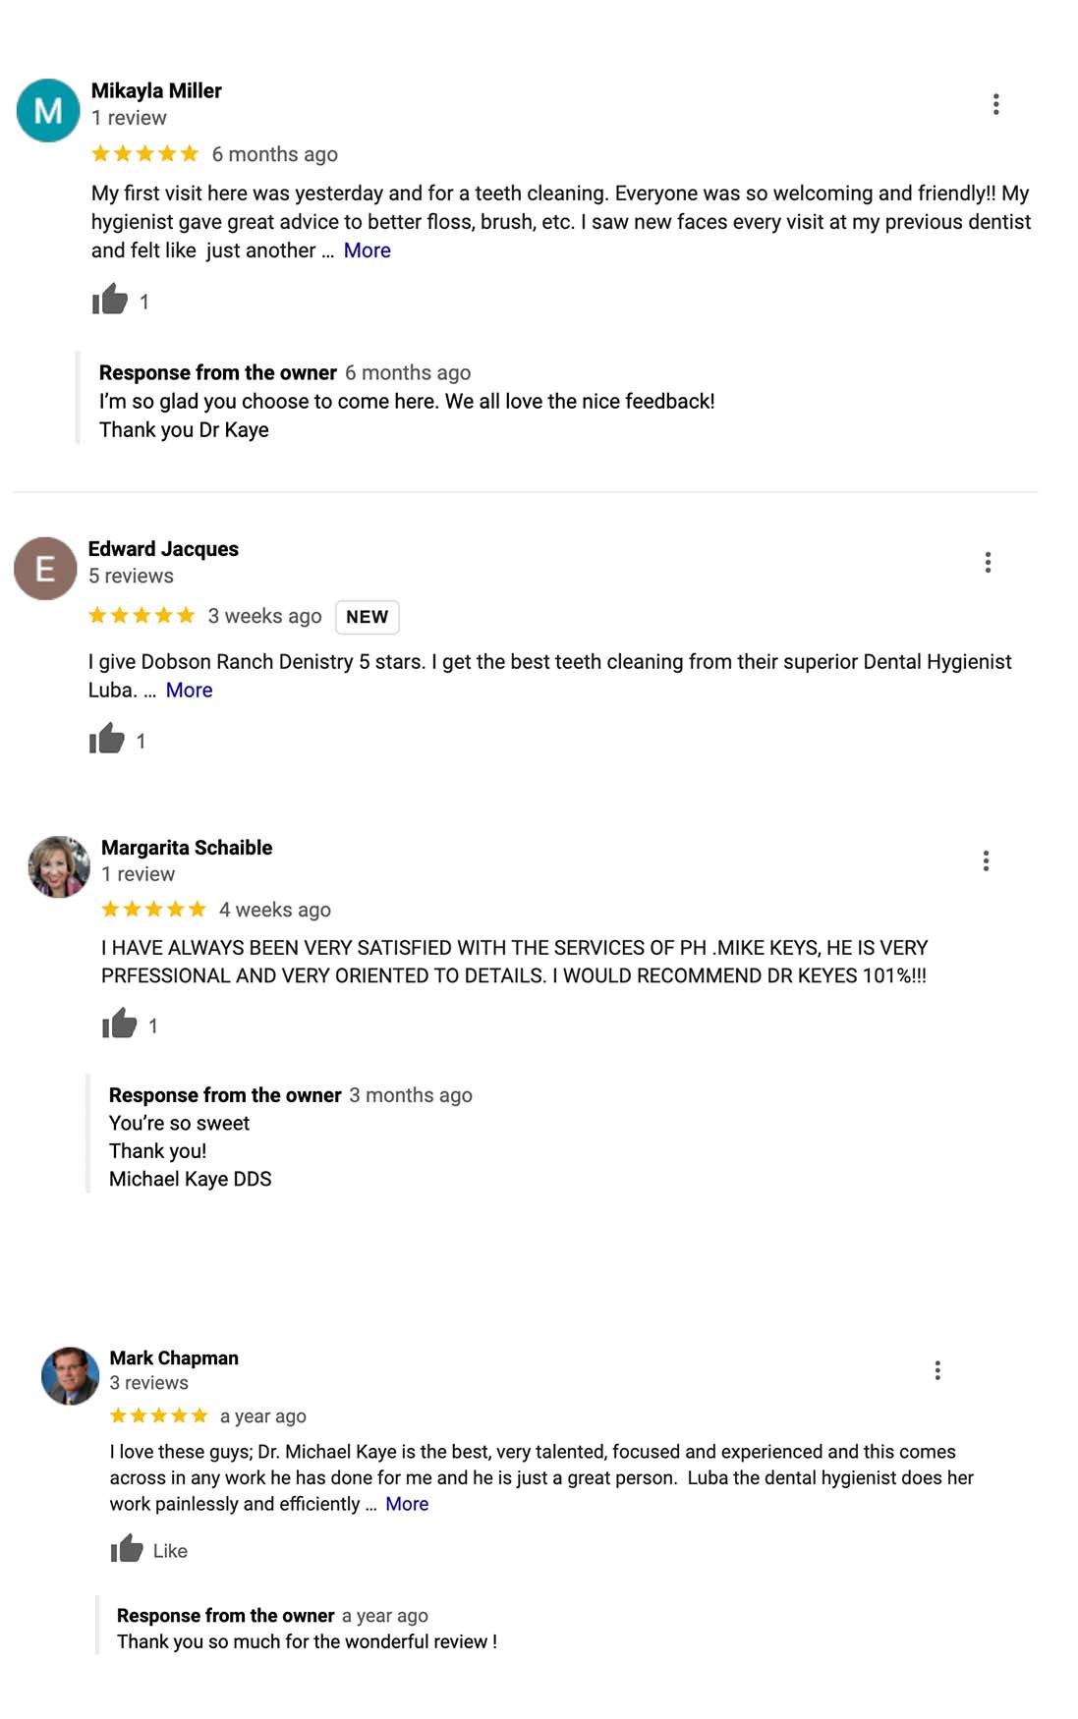Open Mark Chapman's profile photo
1078x1719 pixels.
(70, 1375)
